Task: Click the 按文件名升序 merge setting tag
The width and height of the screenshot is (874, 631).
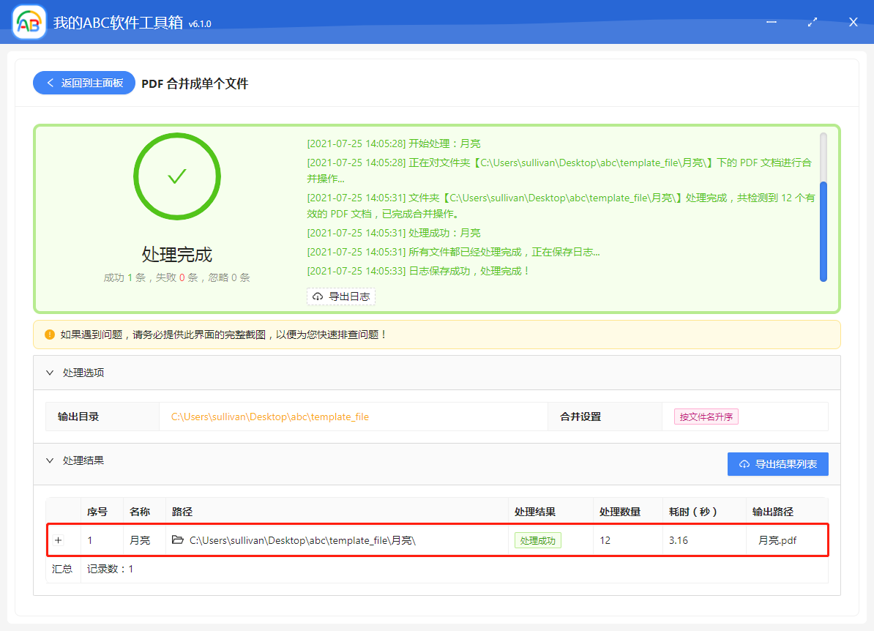Action: pos(706,417)
